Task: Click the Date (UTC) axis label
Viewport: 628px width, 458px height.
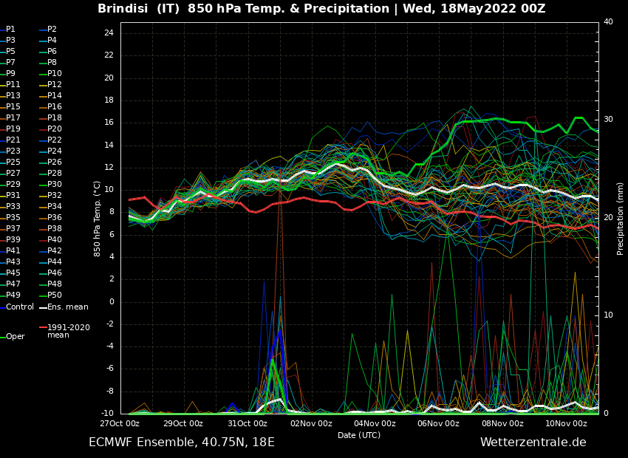Action: point(359,436)
